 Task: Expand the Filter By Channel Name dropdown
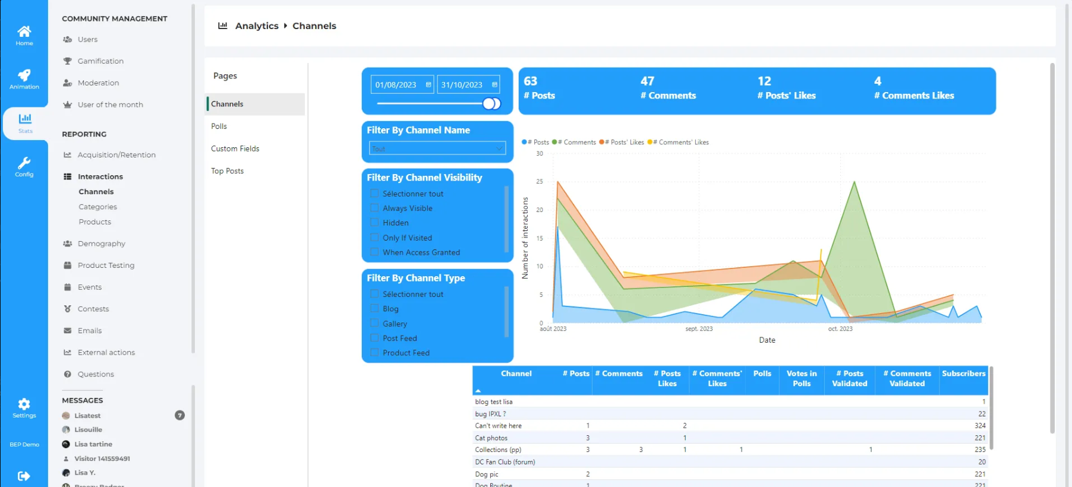(437, 148)
